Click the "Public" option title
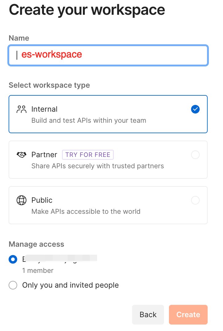 click(x=42, y=200)
